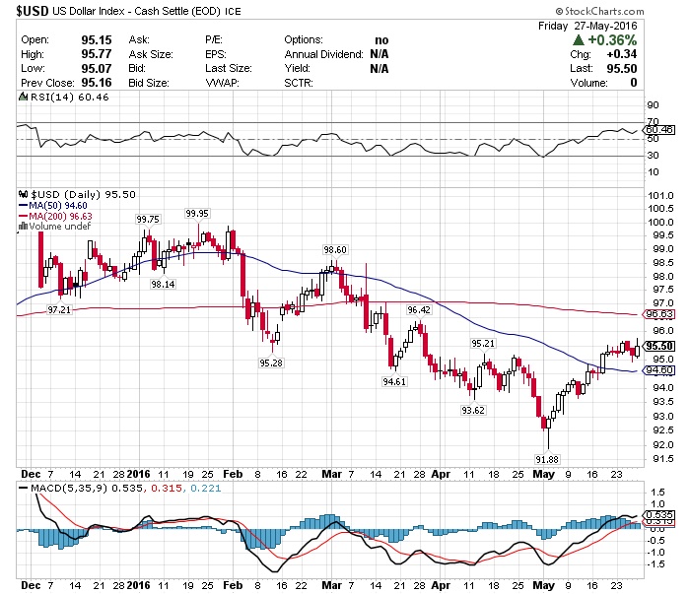Select the 91.88 price low label
The height and width of the screenshot is (594, 690).
click(547, 459)
